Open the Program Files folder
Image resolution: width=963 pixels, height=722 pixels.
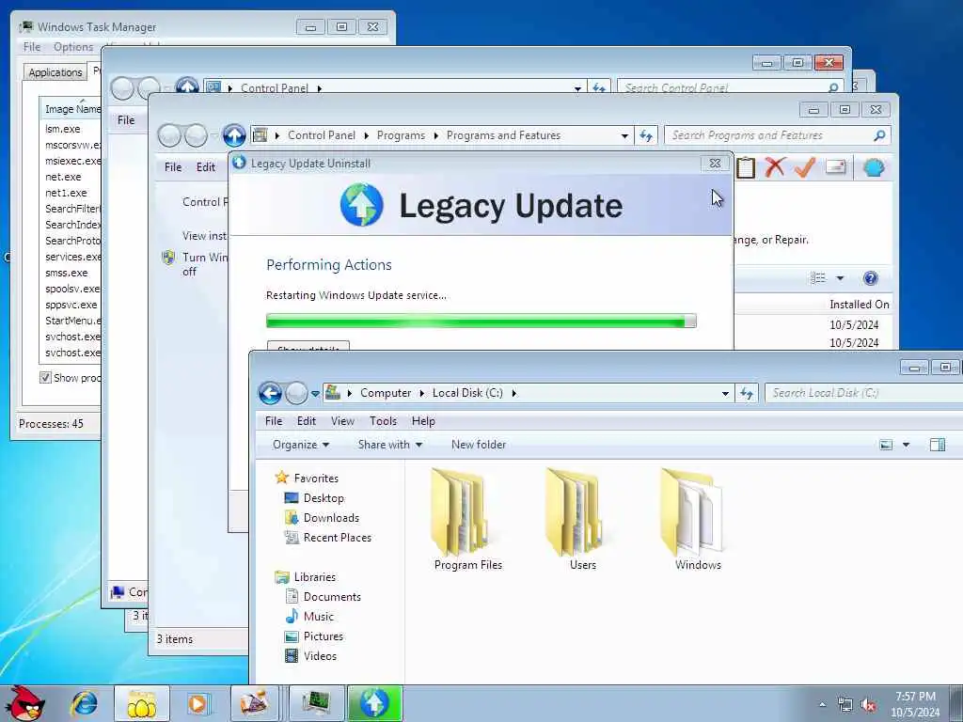(x=467, y=519)
